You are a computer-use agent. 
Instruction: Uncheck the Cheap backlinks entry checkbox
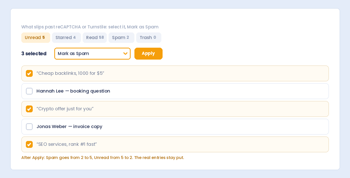29,73
